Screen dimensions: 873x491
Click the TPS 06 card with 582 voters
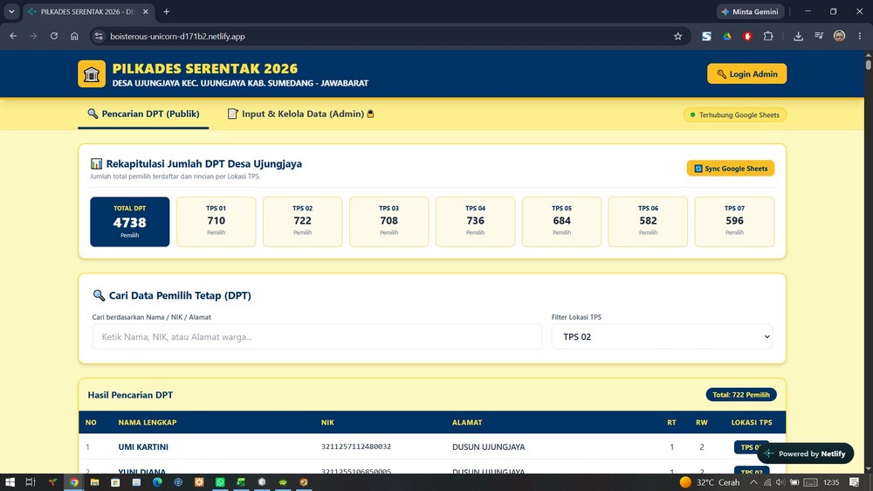tap(648, 222)
